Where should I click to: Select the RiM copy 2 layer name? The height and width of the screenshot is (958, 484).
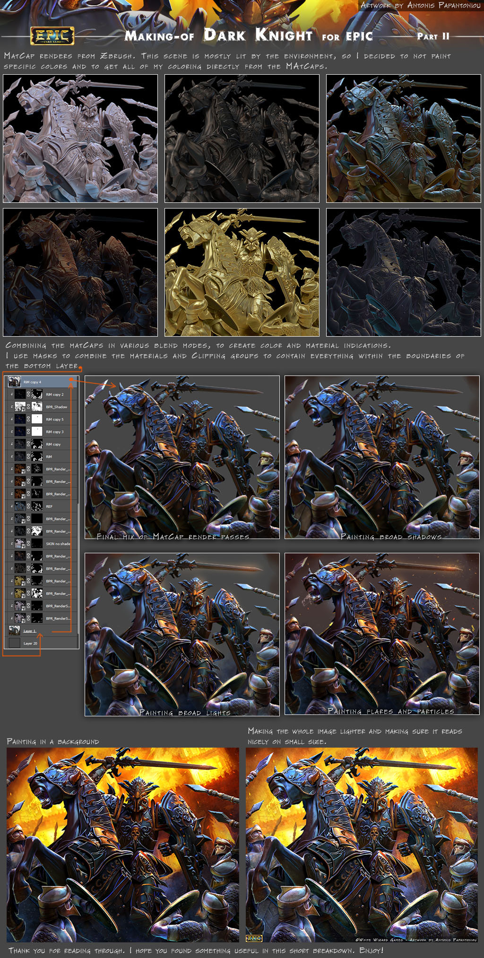(54, 394)
